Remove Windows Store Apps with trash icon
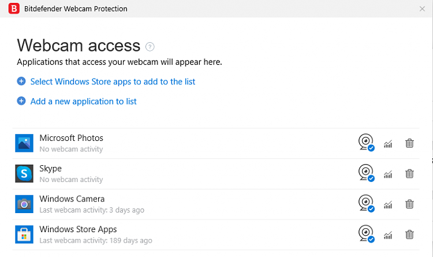This screenshot has width=433, height=257. point(409,234)
